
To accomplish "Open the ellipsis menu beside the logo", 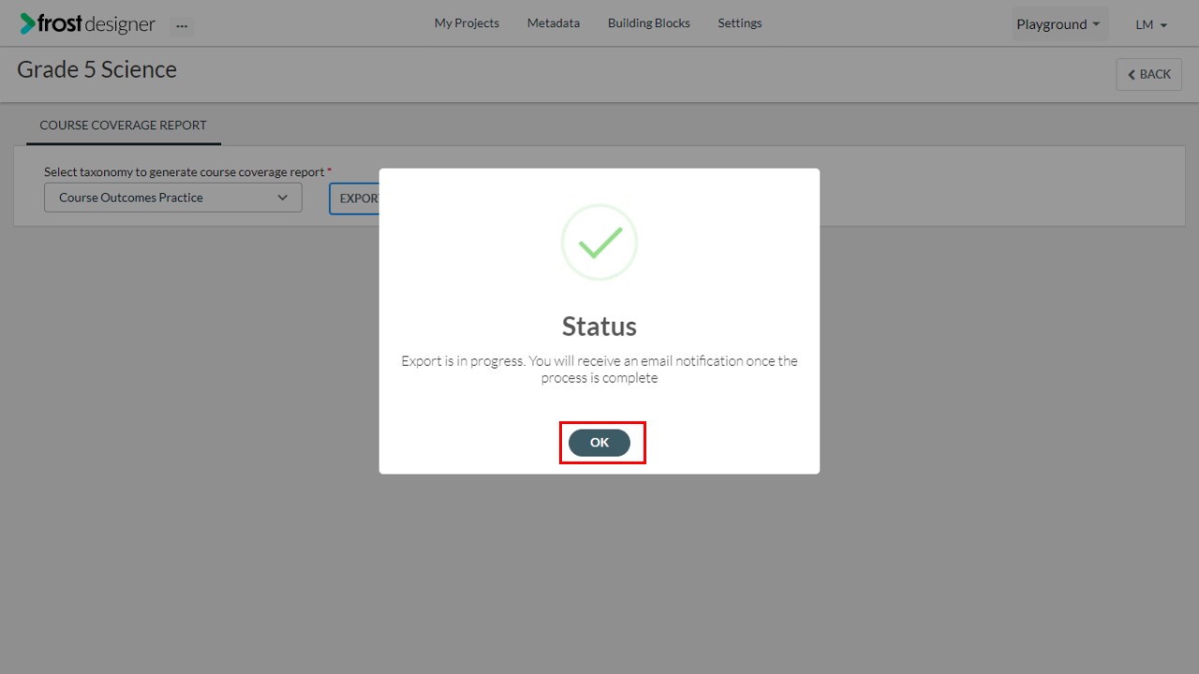I will 182,25.
